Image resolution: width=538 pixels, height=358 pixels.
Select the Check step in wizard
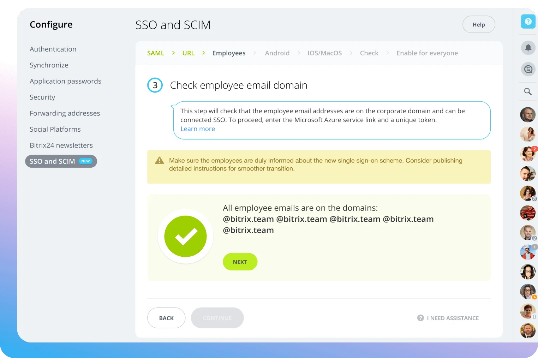369,53
